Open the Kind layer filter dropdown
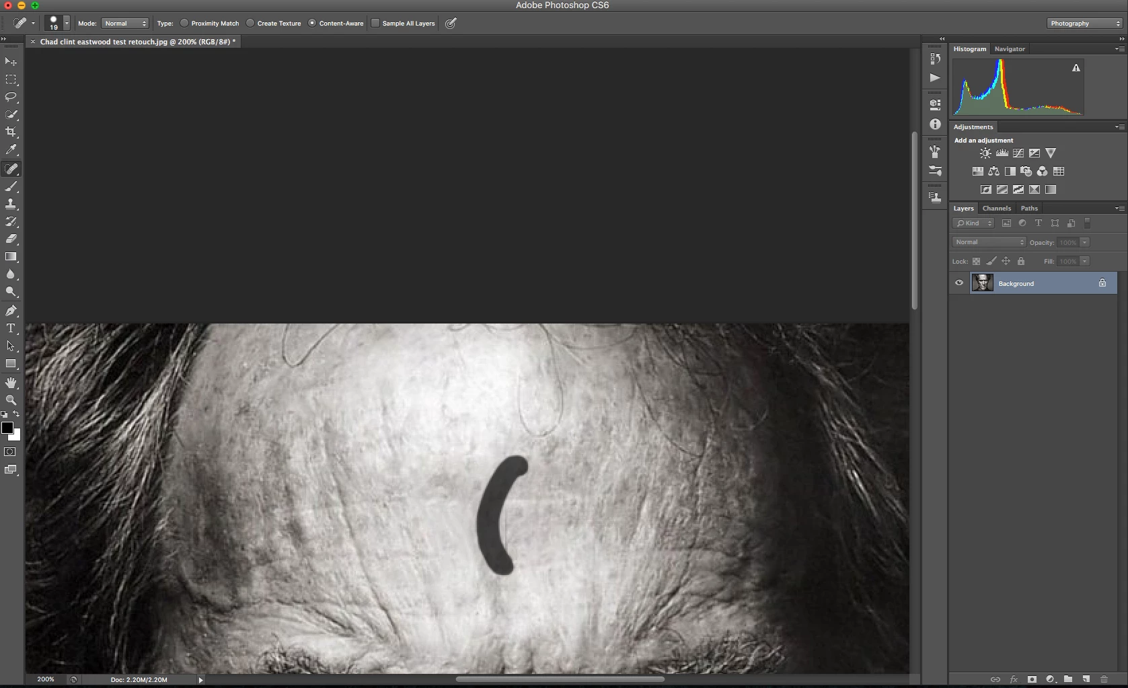 [x=973, y=223]
